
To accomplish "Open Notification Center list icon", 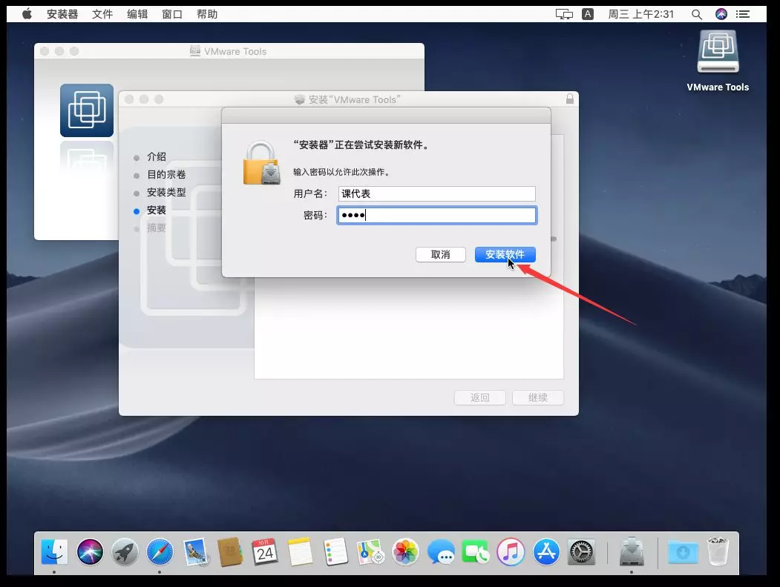I will coord(743,14).
